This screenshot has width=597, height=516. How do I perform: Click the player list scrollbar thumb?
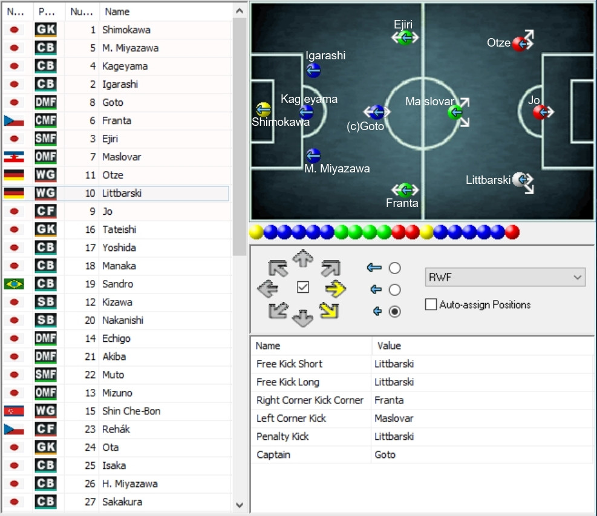point(240,137)
